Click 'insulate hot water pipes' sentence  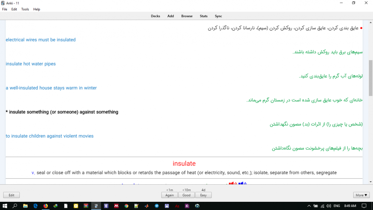[31, 64]
